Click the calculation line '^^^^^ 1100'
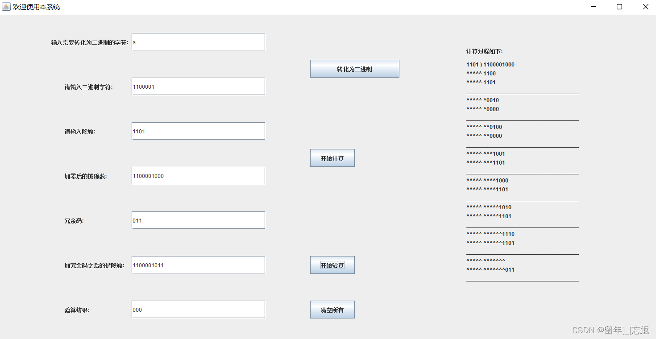The height and width of the screenshot is (339, 656). pos(481,74)
